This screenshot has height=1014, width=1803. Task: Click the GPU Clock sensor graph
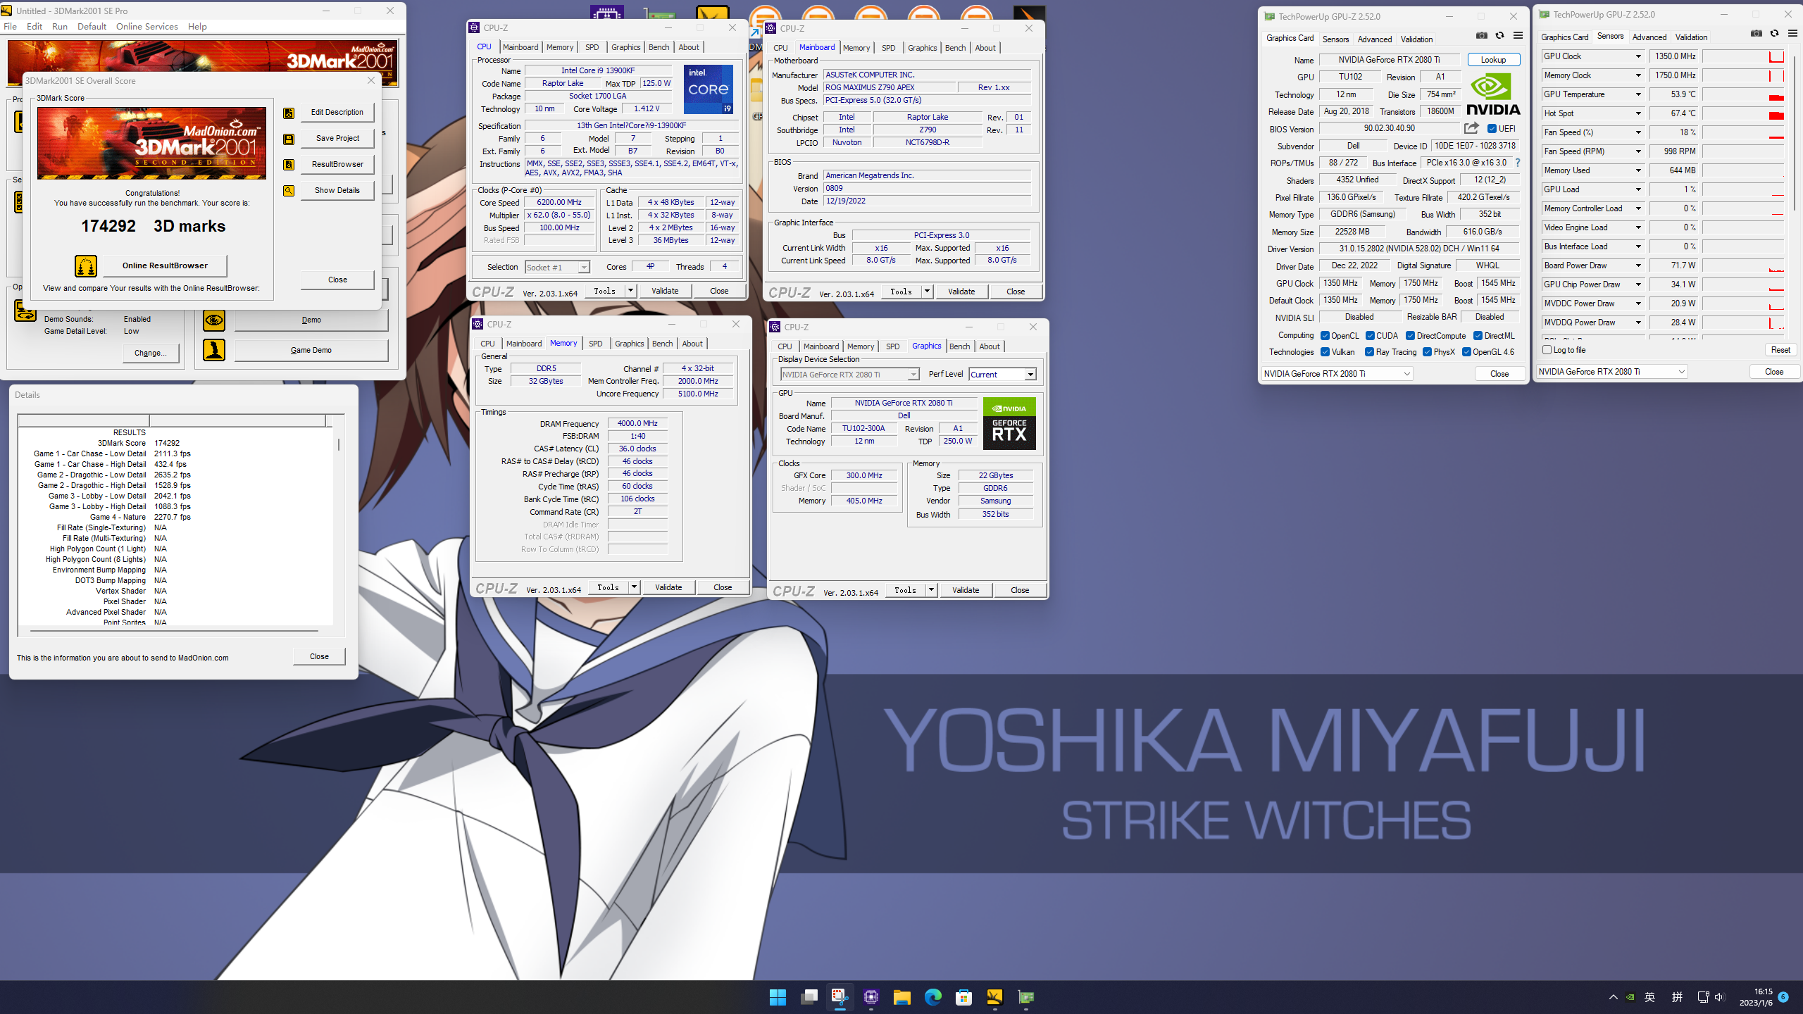click(1744, 56)
